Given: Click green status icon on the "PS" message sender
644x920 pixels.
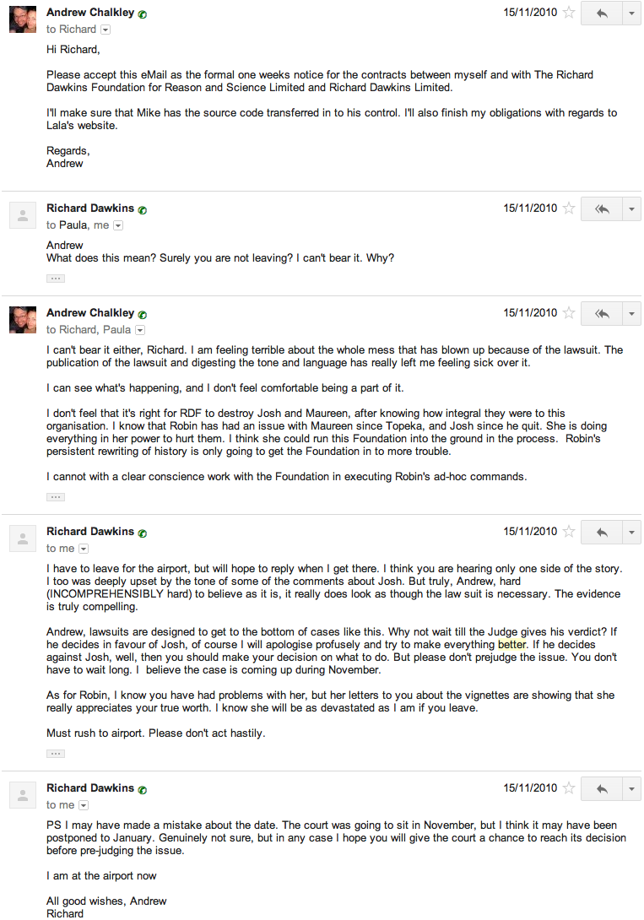Looking at the screenshot, I should click(143, 790).
